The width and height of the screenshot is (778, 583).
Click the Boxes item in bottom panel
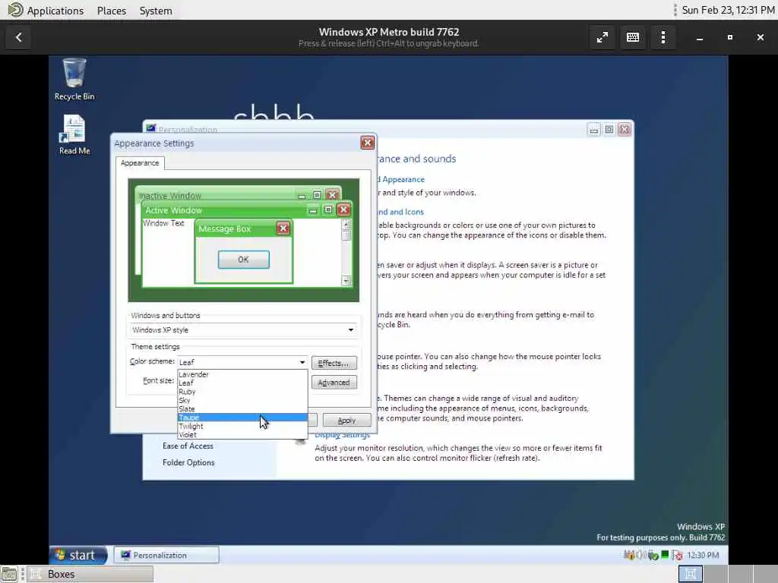(90, 574)
